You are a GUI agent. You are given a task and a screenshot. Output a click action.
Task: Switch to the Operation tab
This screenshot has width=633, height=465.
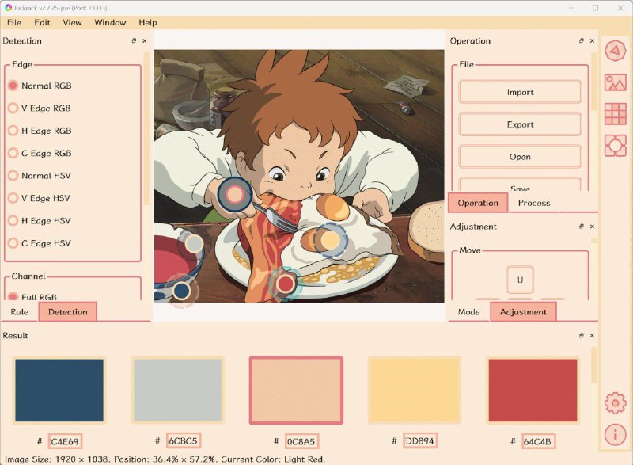pyautogui.click(x=478, y=203)
